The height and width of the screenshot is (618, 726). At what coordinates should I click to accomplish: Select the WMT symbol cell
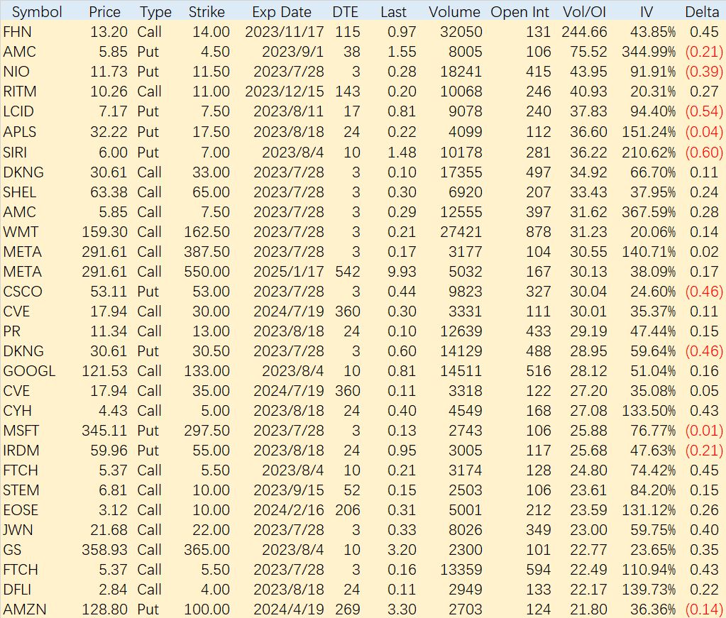tap(21, 232)
